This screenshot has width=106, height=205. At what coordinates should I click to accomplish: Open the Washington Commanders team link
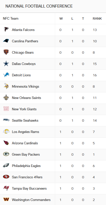[x=31, y=200]
